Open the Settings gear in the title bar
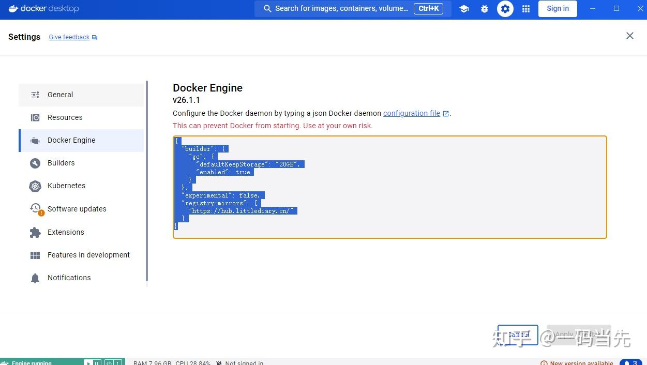Screen dimensions: 647x365 tap(505, 9)
